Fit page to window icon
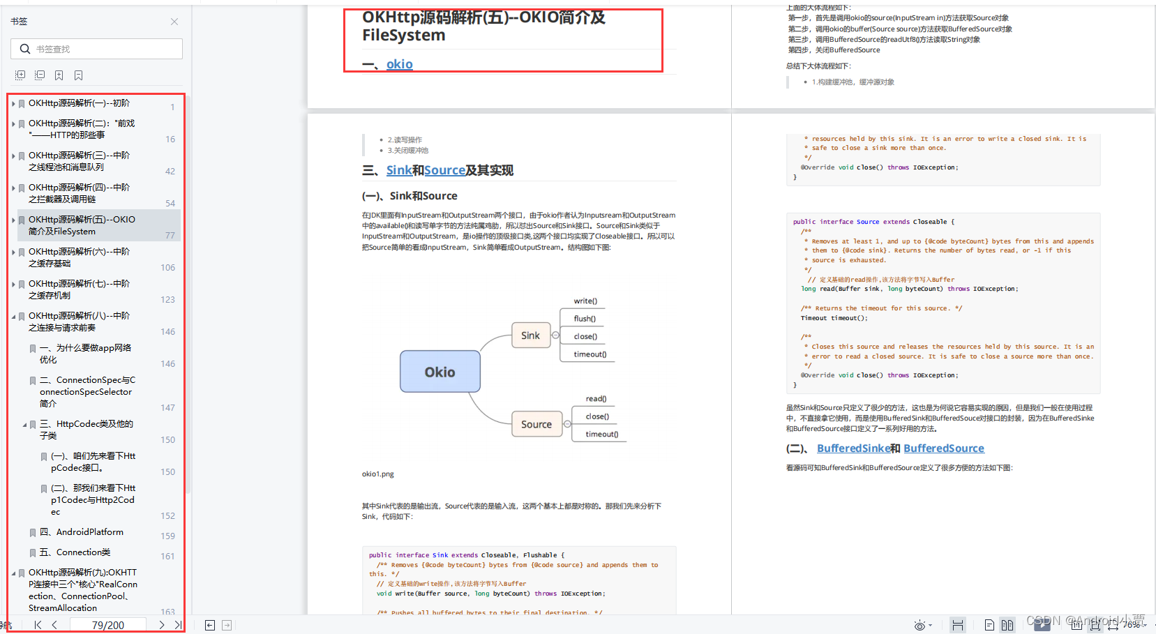 coord(1095,626)
